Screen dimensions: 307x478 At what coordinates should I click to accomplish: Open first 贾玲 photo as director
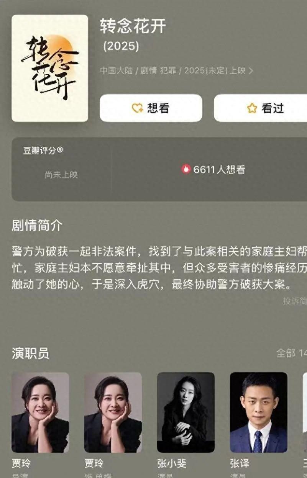coord(40,413)
